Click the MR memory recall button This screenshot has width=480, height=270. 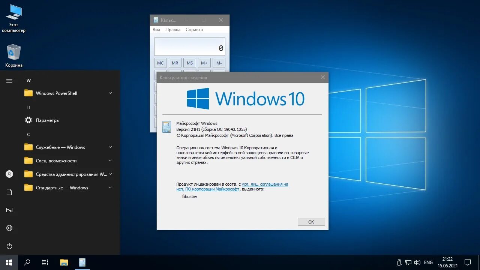click(175, 63)
